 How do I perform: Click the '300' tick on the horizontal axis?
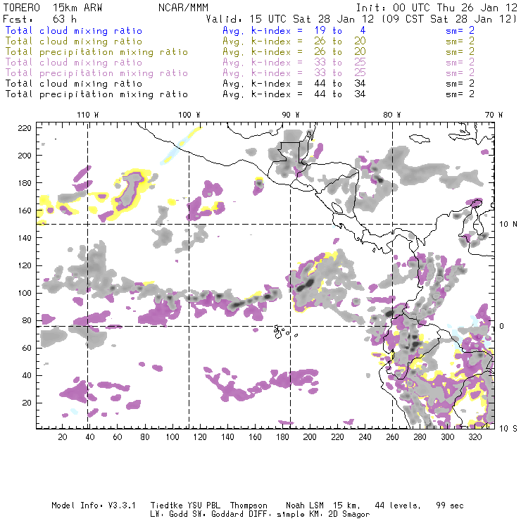click(448, 437)
